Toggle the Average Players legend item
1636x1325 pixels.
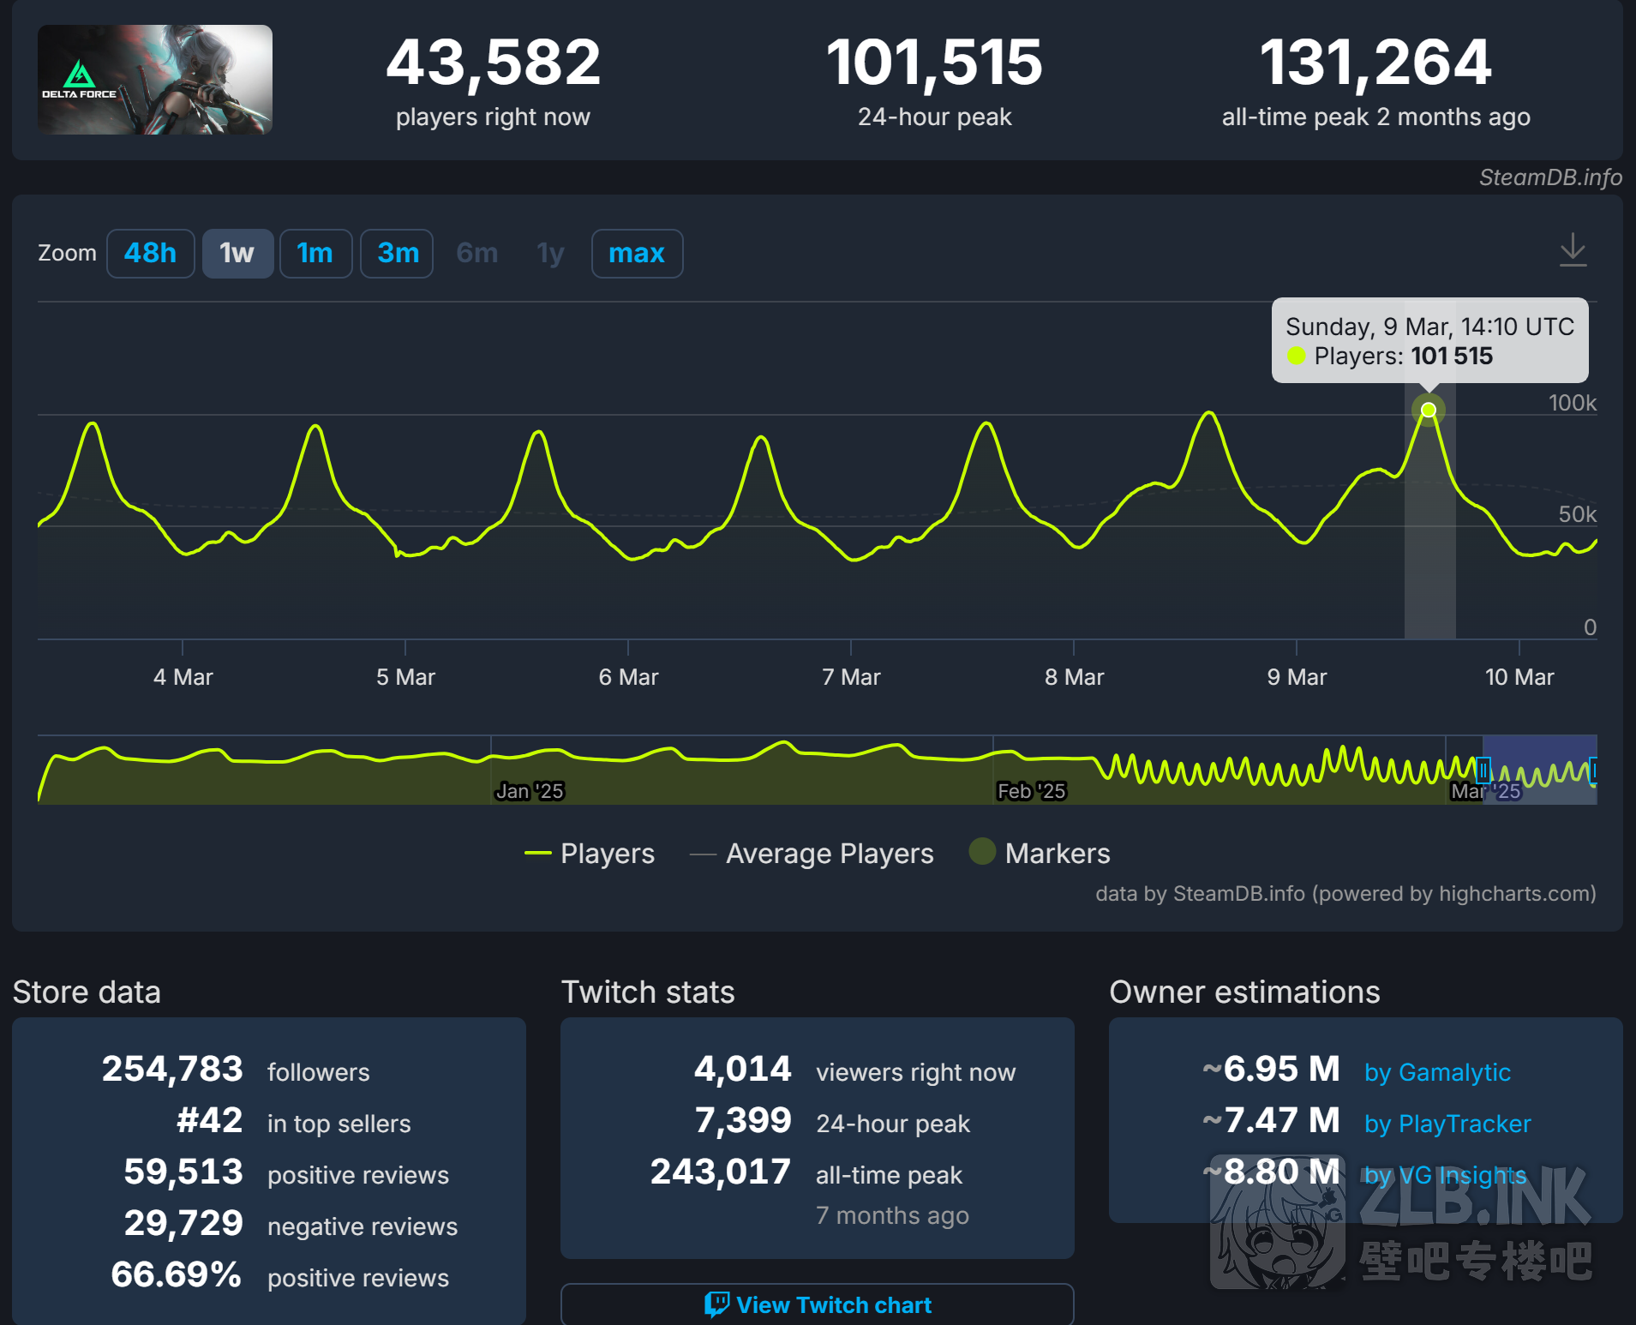pyautogui.click(x=812, y=854)
